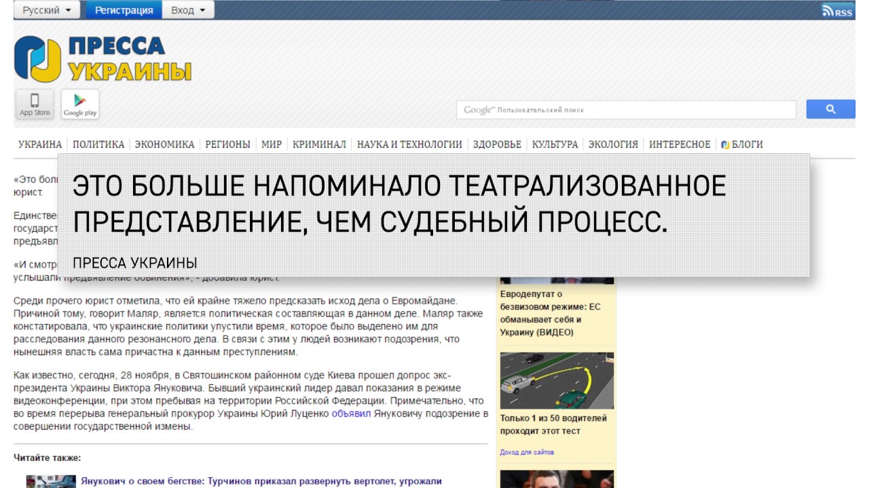869x488 pixels.
Task: Open the БЛОГИ menu section
Action: 742,144
